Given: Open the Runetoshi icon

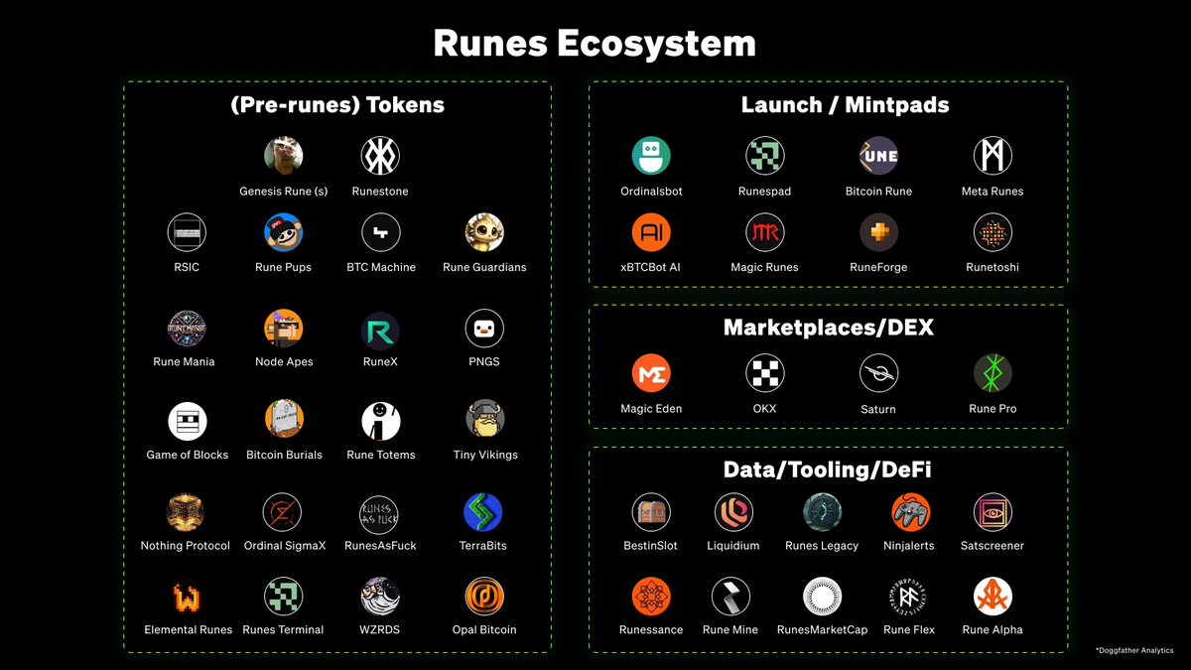Looking at the screenshot, I should [x=992, y=232].
